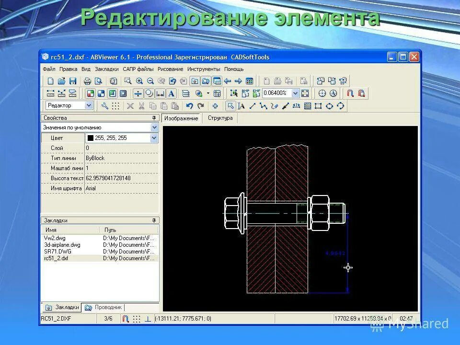The height and width of the screenshot is (345, 460).
Task: Select the Hatch drawing tool
Action: [308, 106]
